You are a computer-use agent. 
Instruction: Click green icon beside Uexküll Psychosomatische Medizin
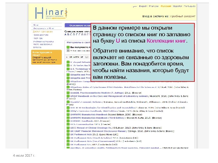coord(68,93)
